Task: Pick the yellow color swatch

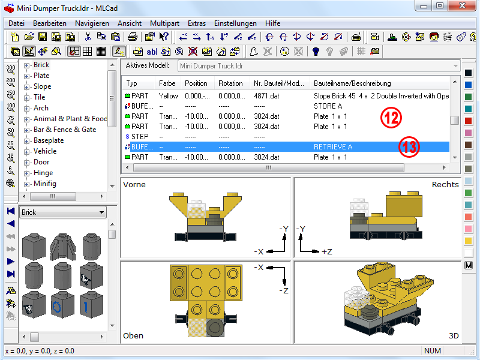Action: [469, 241]
